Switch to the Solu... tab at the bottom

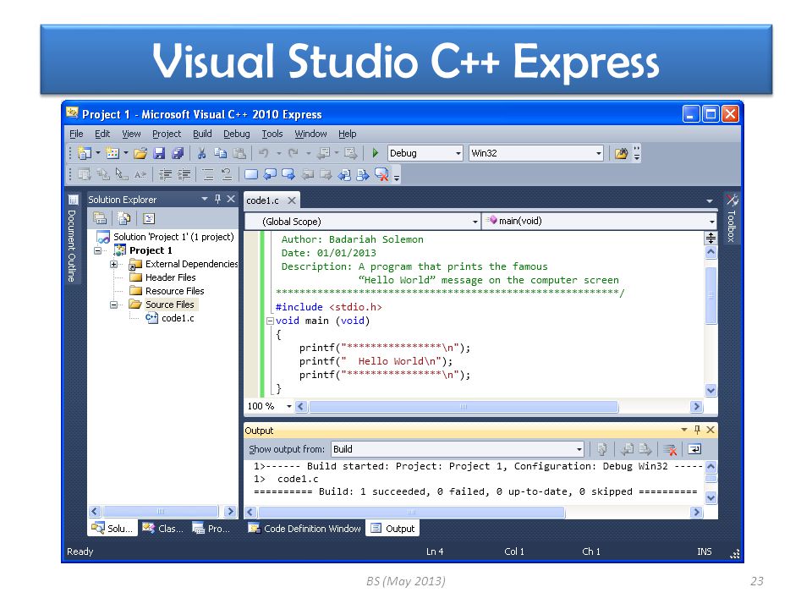click(x=112, y=528)
